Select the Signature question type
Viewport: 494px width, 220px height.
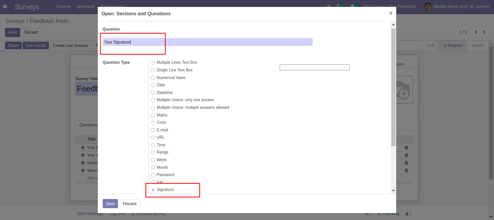[x=153, y=190]
